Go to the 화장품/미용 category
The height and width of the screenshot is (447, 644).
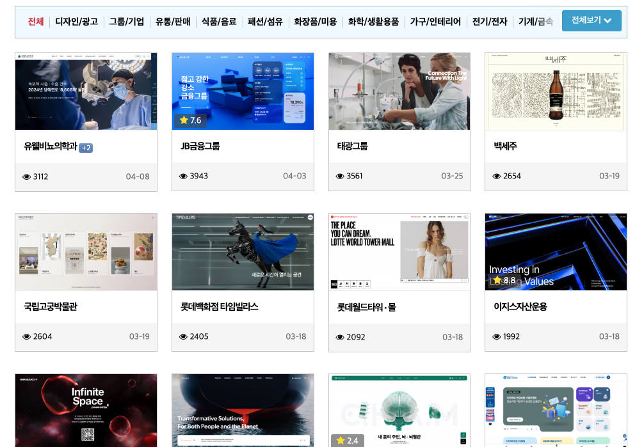coord(316,21)
